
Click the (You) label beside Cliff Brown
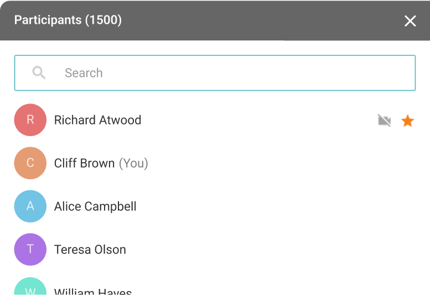(x=133, y=163)
